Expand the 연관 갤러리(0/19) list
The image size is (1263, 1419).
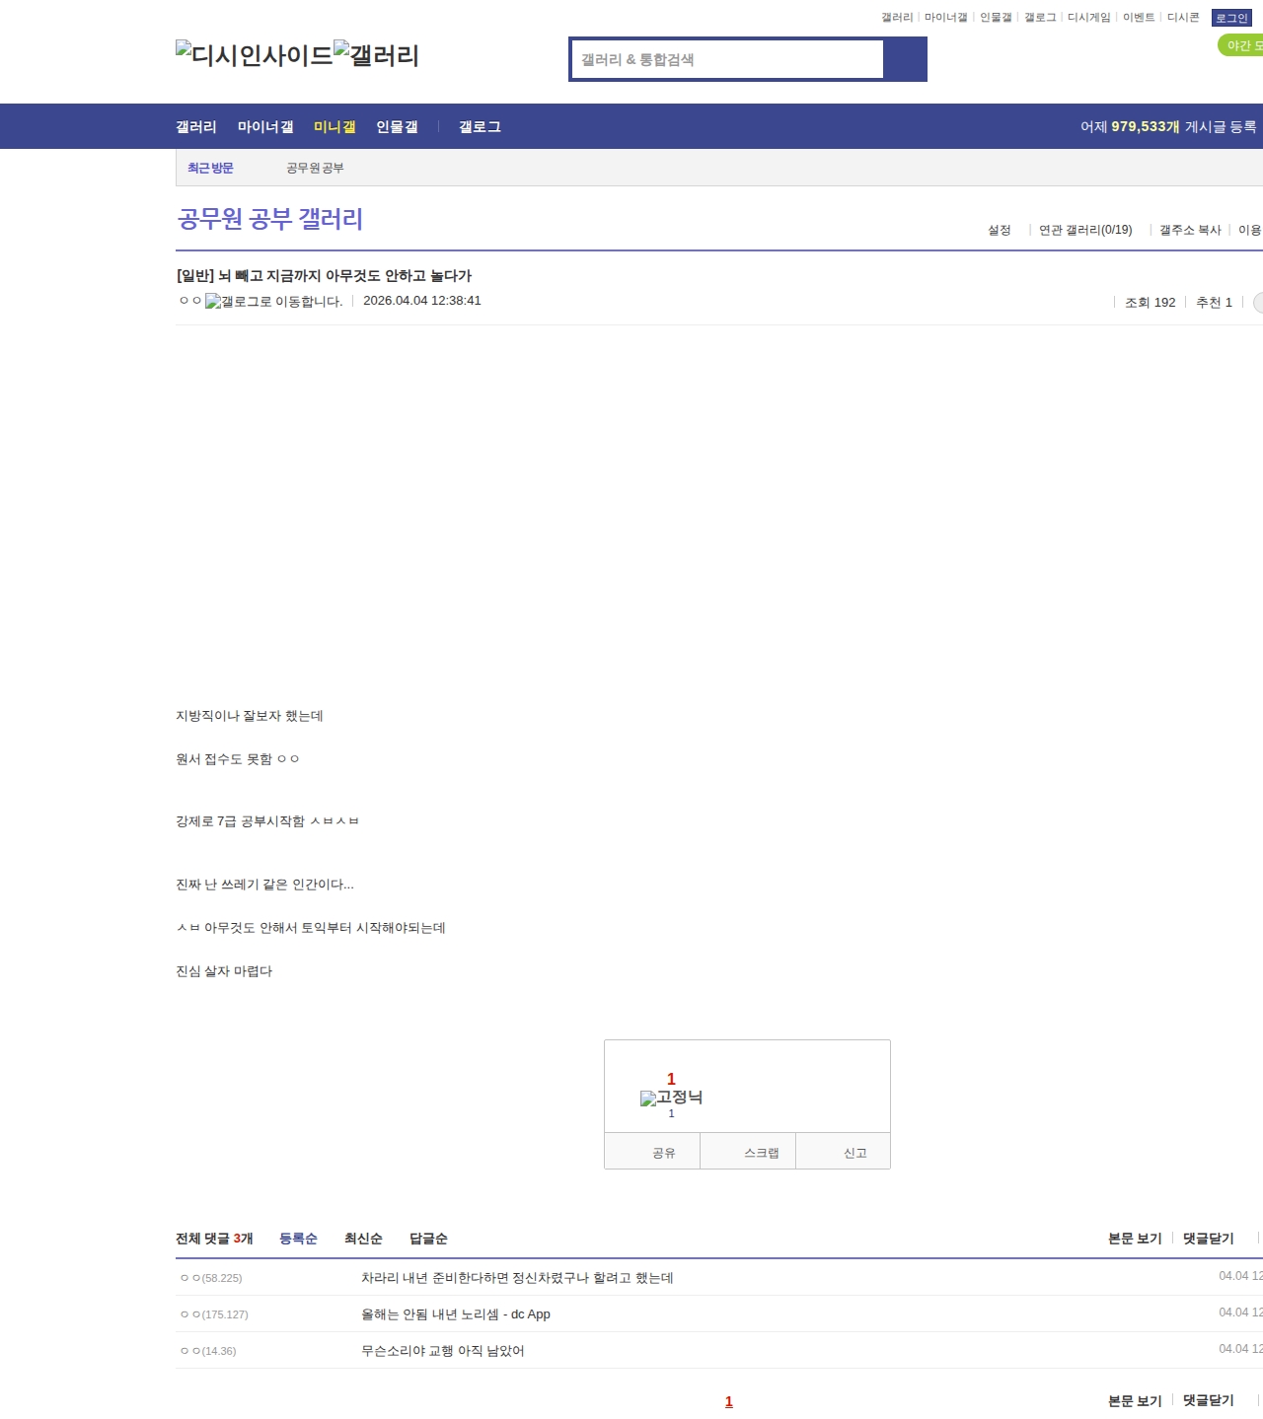tap(1085, 230)
